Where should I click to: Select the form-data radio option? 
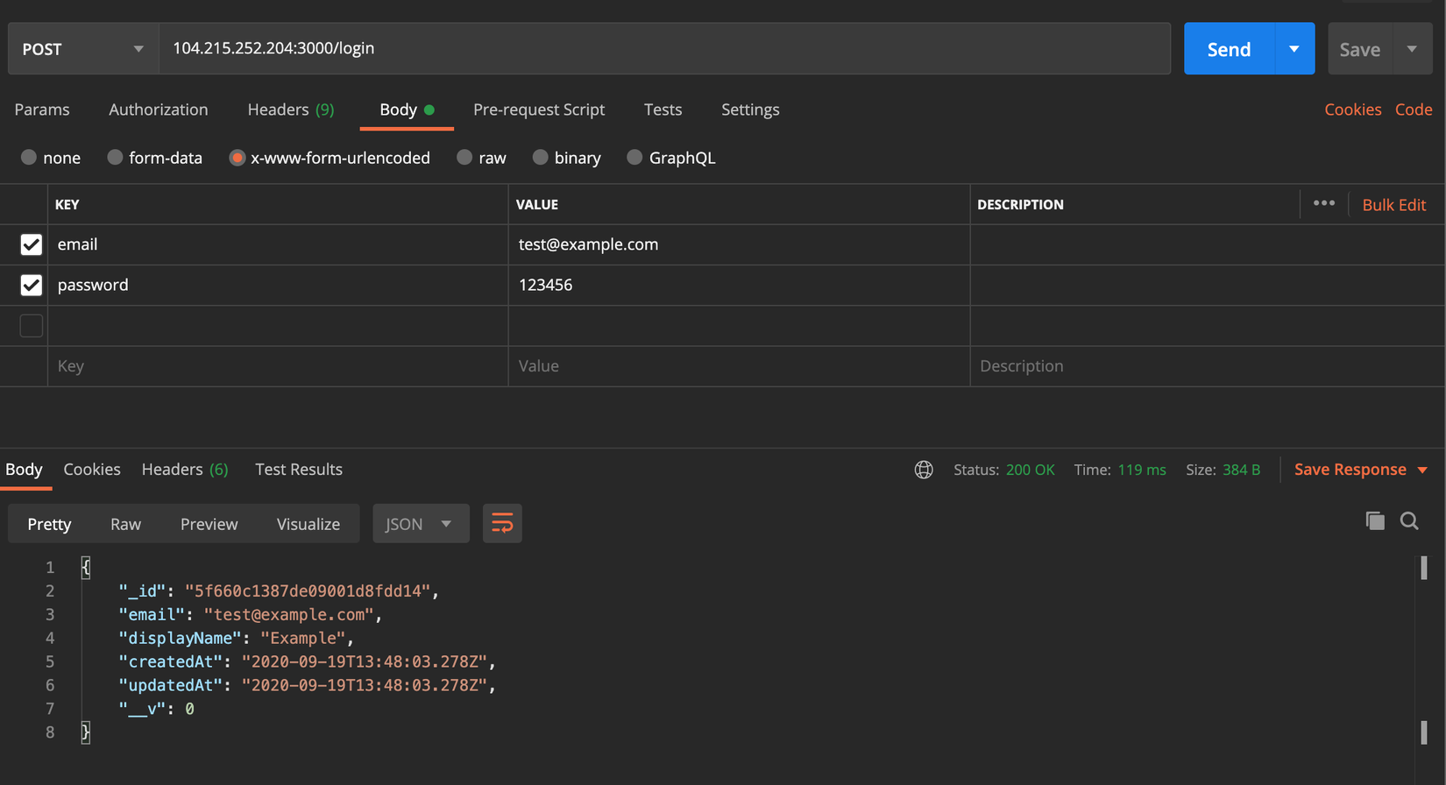click(x=115, y=158)
